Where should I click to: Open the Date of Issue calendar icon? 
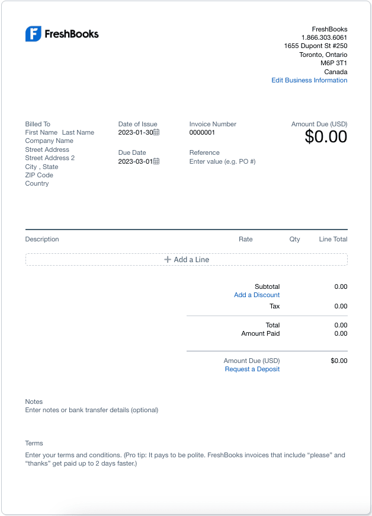coord(156,132)
